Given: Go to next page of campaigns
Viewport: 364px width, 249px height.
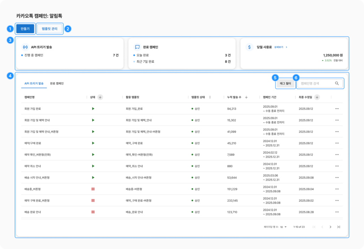Looking at the screenshot, I should click(x=330, y=227).
